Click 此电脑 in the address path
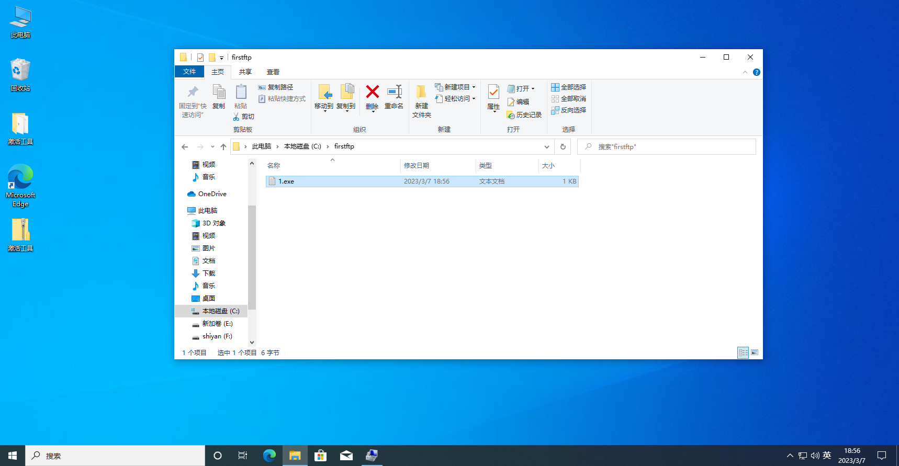 click(262, 146)
